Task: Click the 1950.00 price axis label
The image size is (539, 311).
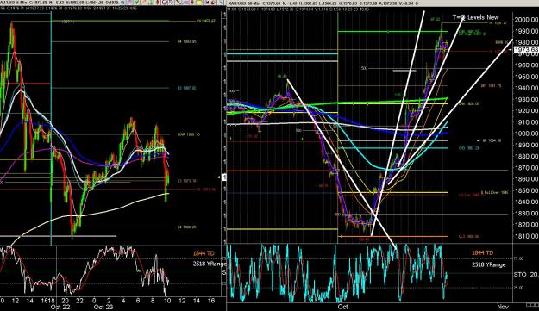Action: click(526, 77)
